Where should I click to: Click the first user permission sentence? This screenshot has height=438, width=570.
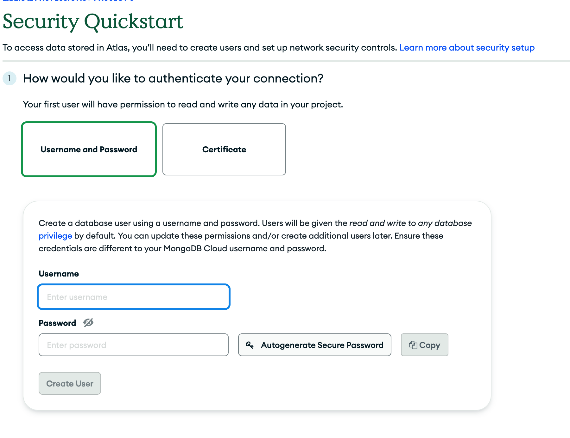(183, 105)
